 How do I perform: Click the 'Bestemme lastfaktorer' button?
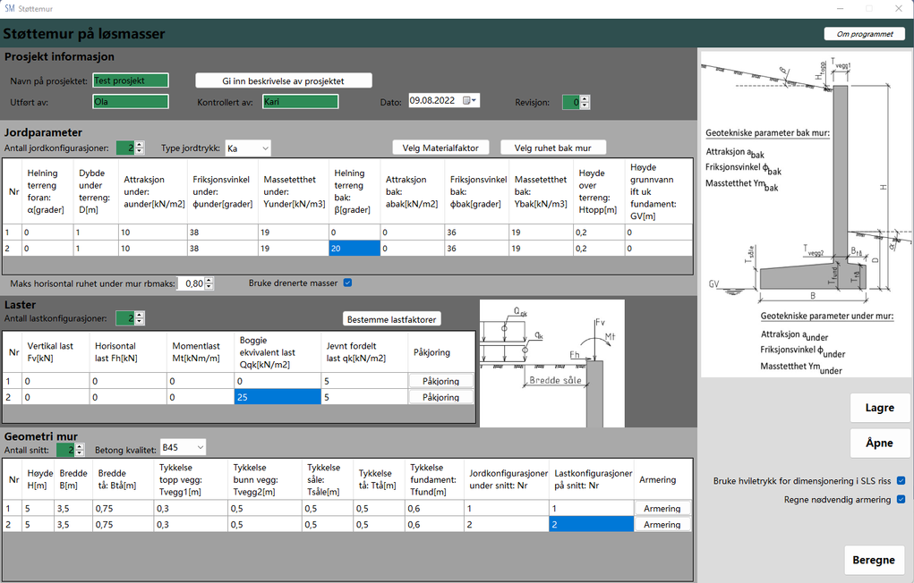(x=392, y=319)
